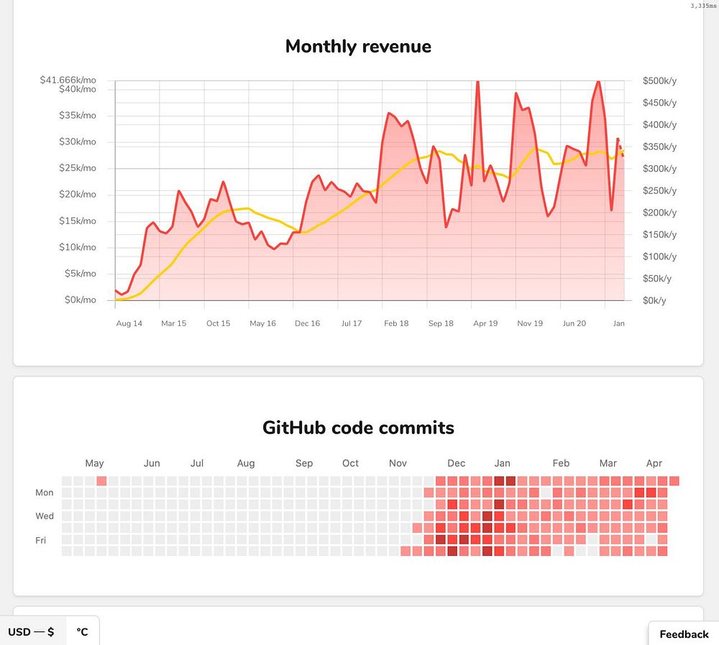Click the Jul month label in commits
This screenshot has width=719, height=645.
click(197, 463)
